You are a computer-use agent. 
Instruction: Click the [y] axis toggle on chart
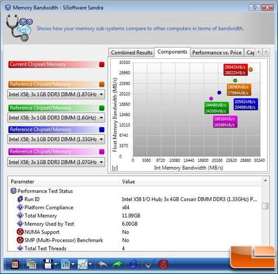point(115,168)
